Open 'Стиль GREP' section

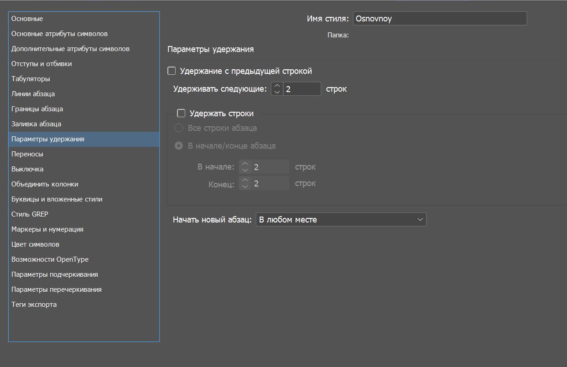tap(30, 214)
